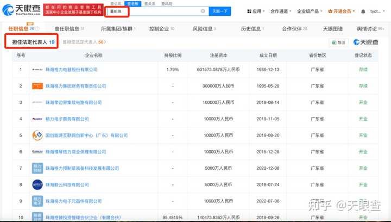Click the 1989-12-13 date cell
The width and height of the screenshot is (391, 222).
[268, 70]
